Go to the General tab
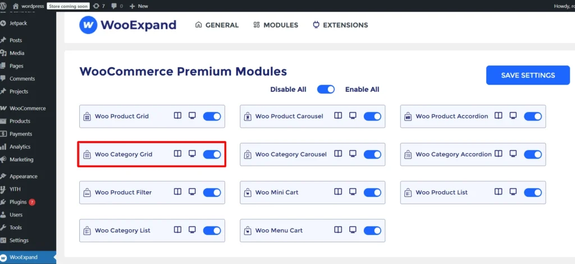Screen dimensions: 575x264 click(217, 25)
